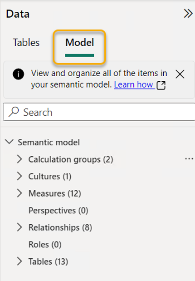
Task: Open the Learn how link
Action: (134, 84)
